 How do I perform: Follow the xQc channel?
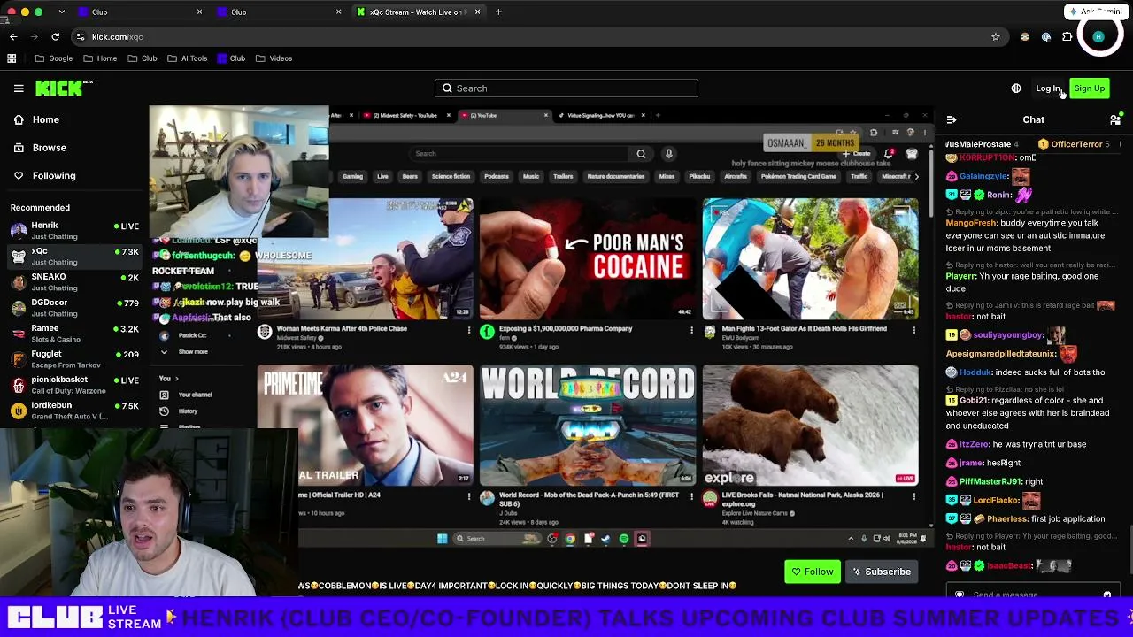813,572
